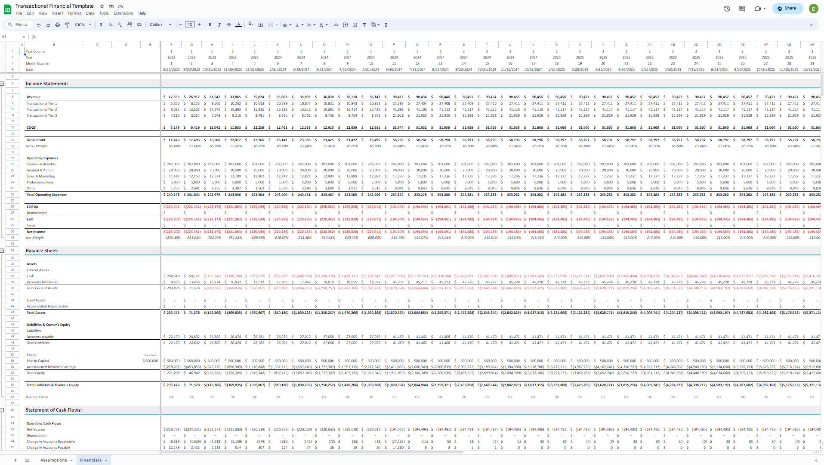Viewport: 824px width, 465px height.
Task: Click the Undo icon
Action: [39, 25]
